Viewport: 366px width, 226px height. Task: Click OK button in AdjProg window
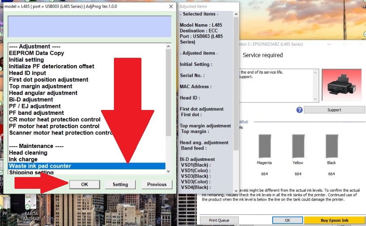click(84, 184)
